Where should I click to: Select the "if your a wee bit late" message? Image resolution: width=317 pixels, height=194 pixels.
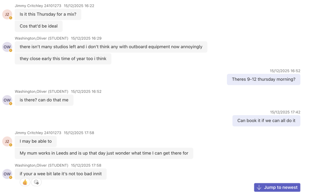tap(61, 174)
